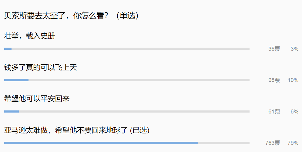Click the 10% percentage value
This screenshot has height=152, width=302.
click(293, 80)
